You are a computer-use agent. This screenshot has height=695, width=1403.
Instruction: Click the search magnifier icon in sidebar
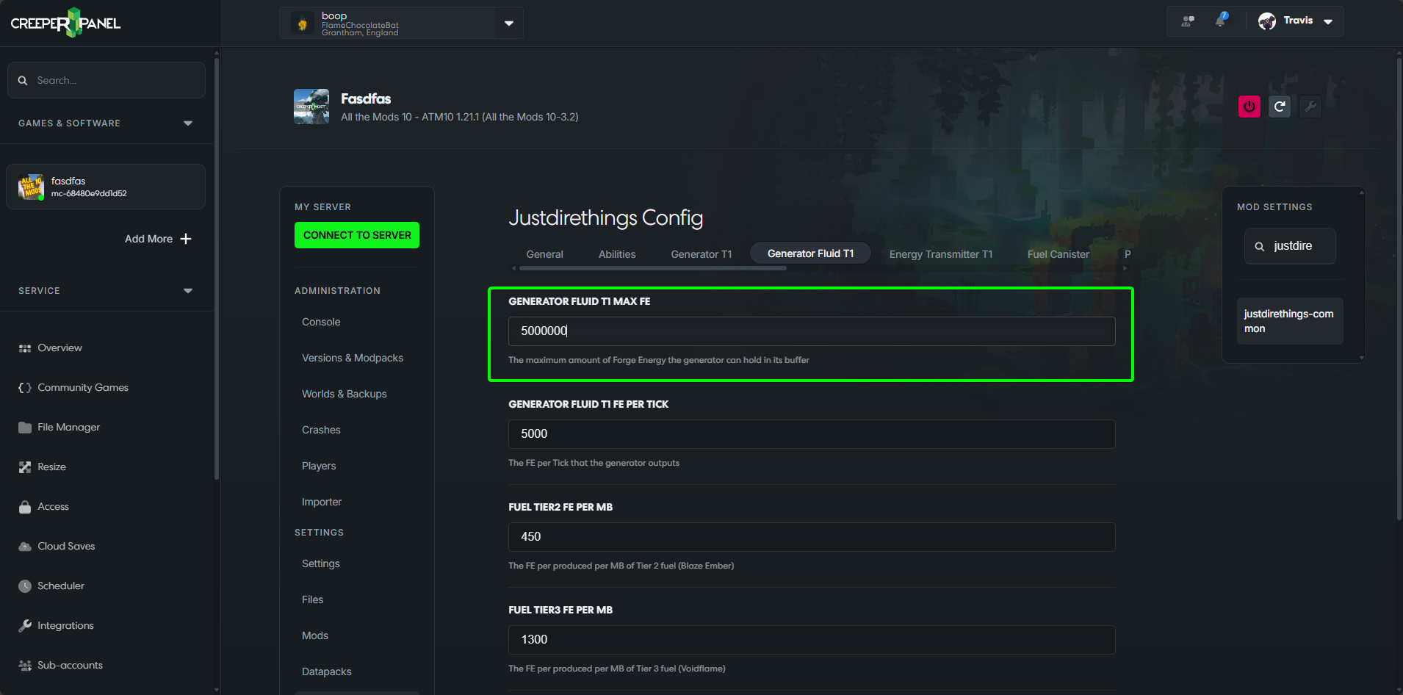[x=23, y=80]
